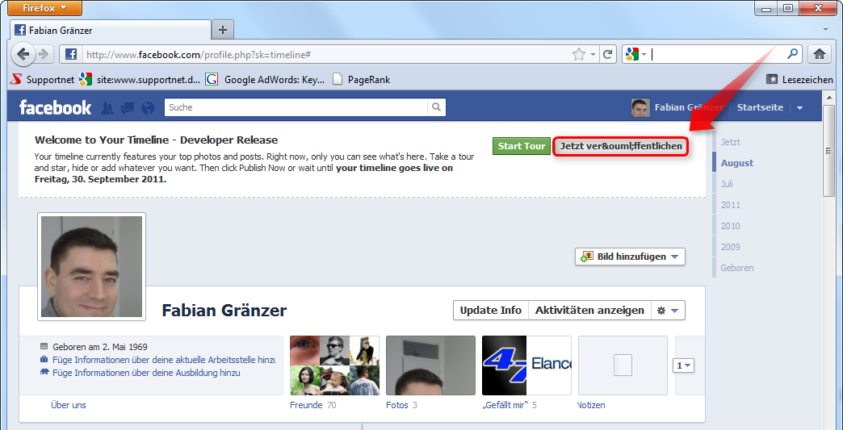Open Fabian Gränzer profile link in header
843x430 pixels.
[688, 107]
